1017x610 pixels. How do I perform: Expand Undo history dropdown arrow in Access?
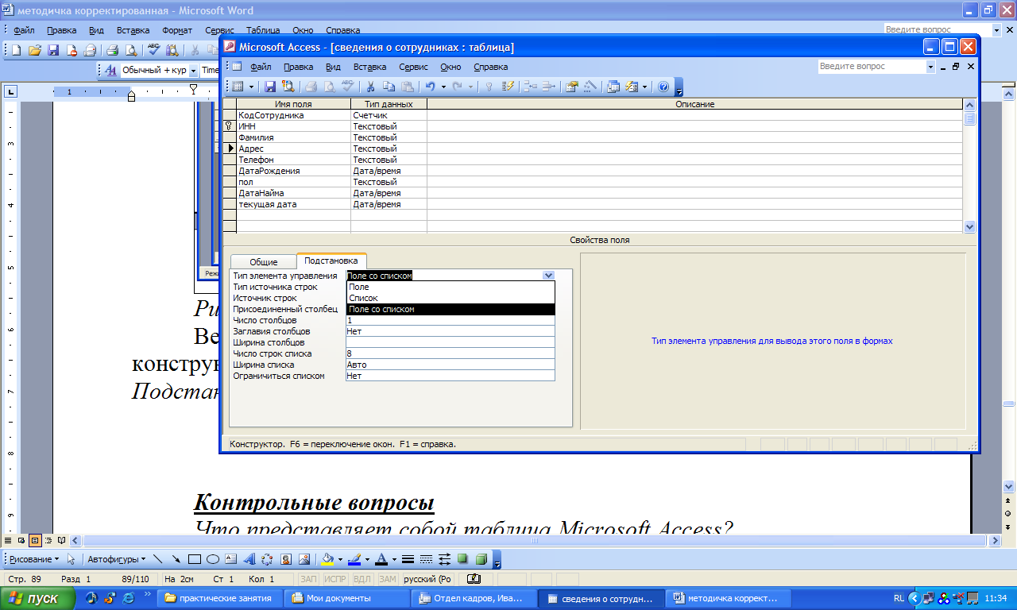443,87
